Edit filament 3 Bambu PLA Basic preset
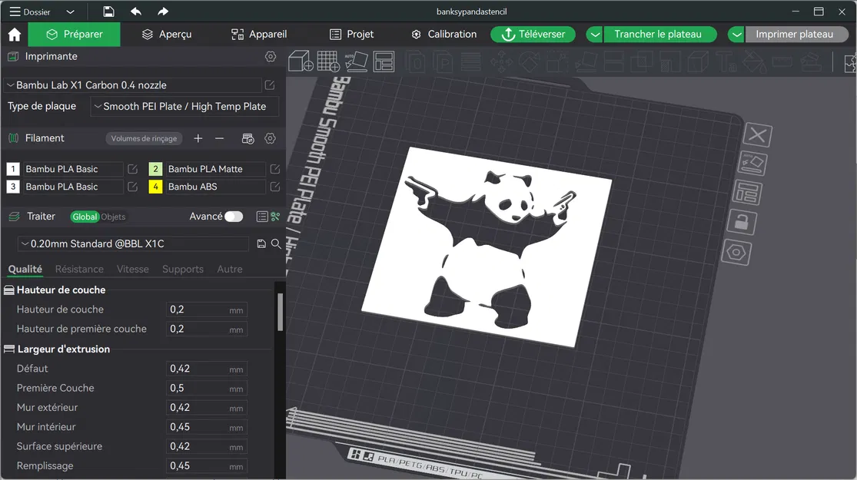 [132, 187]
